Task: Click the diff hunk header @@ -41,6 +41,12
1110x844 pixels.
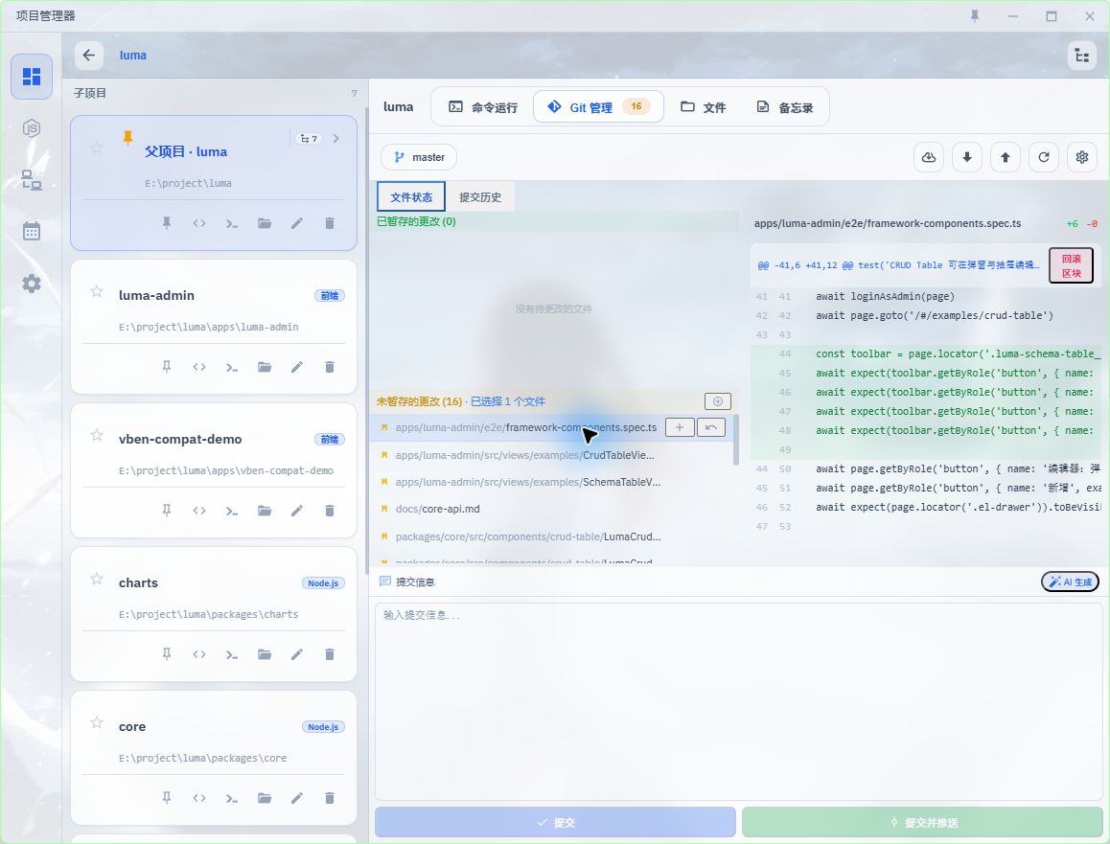Action: pos(898,265)
